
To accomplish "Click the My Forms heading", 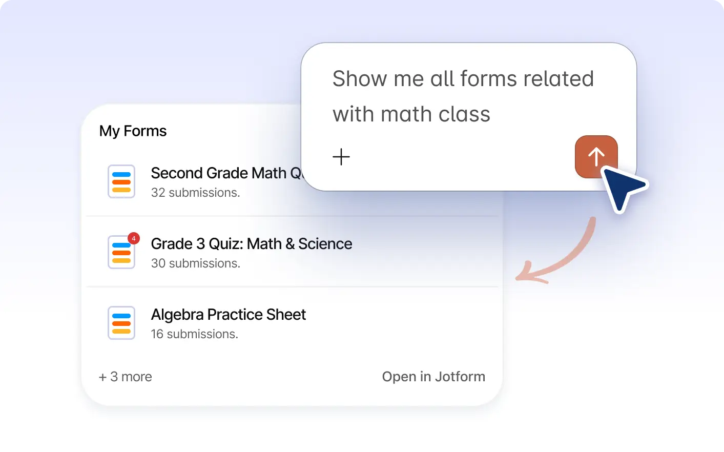I will [x=133, y=131].
